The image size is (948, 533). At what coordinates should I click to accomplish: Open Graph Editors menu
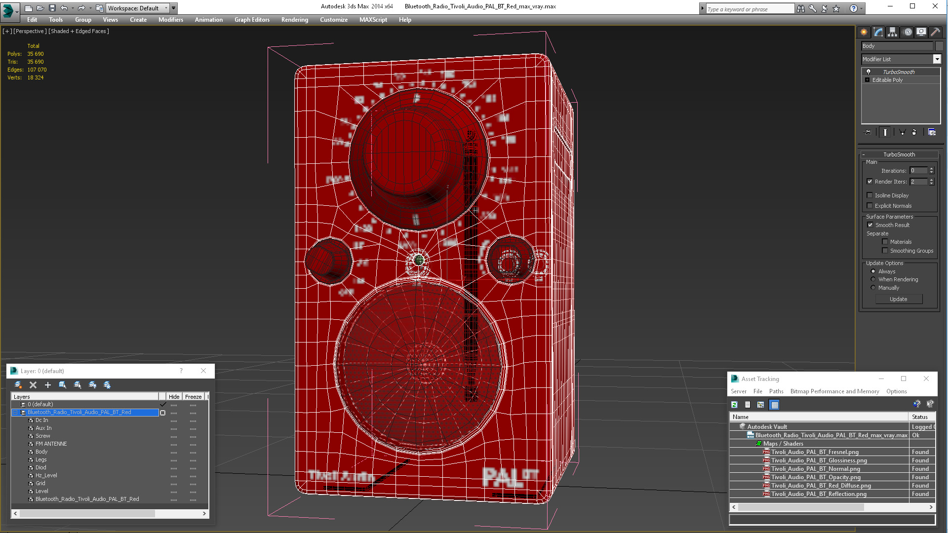point(252,20)
